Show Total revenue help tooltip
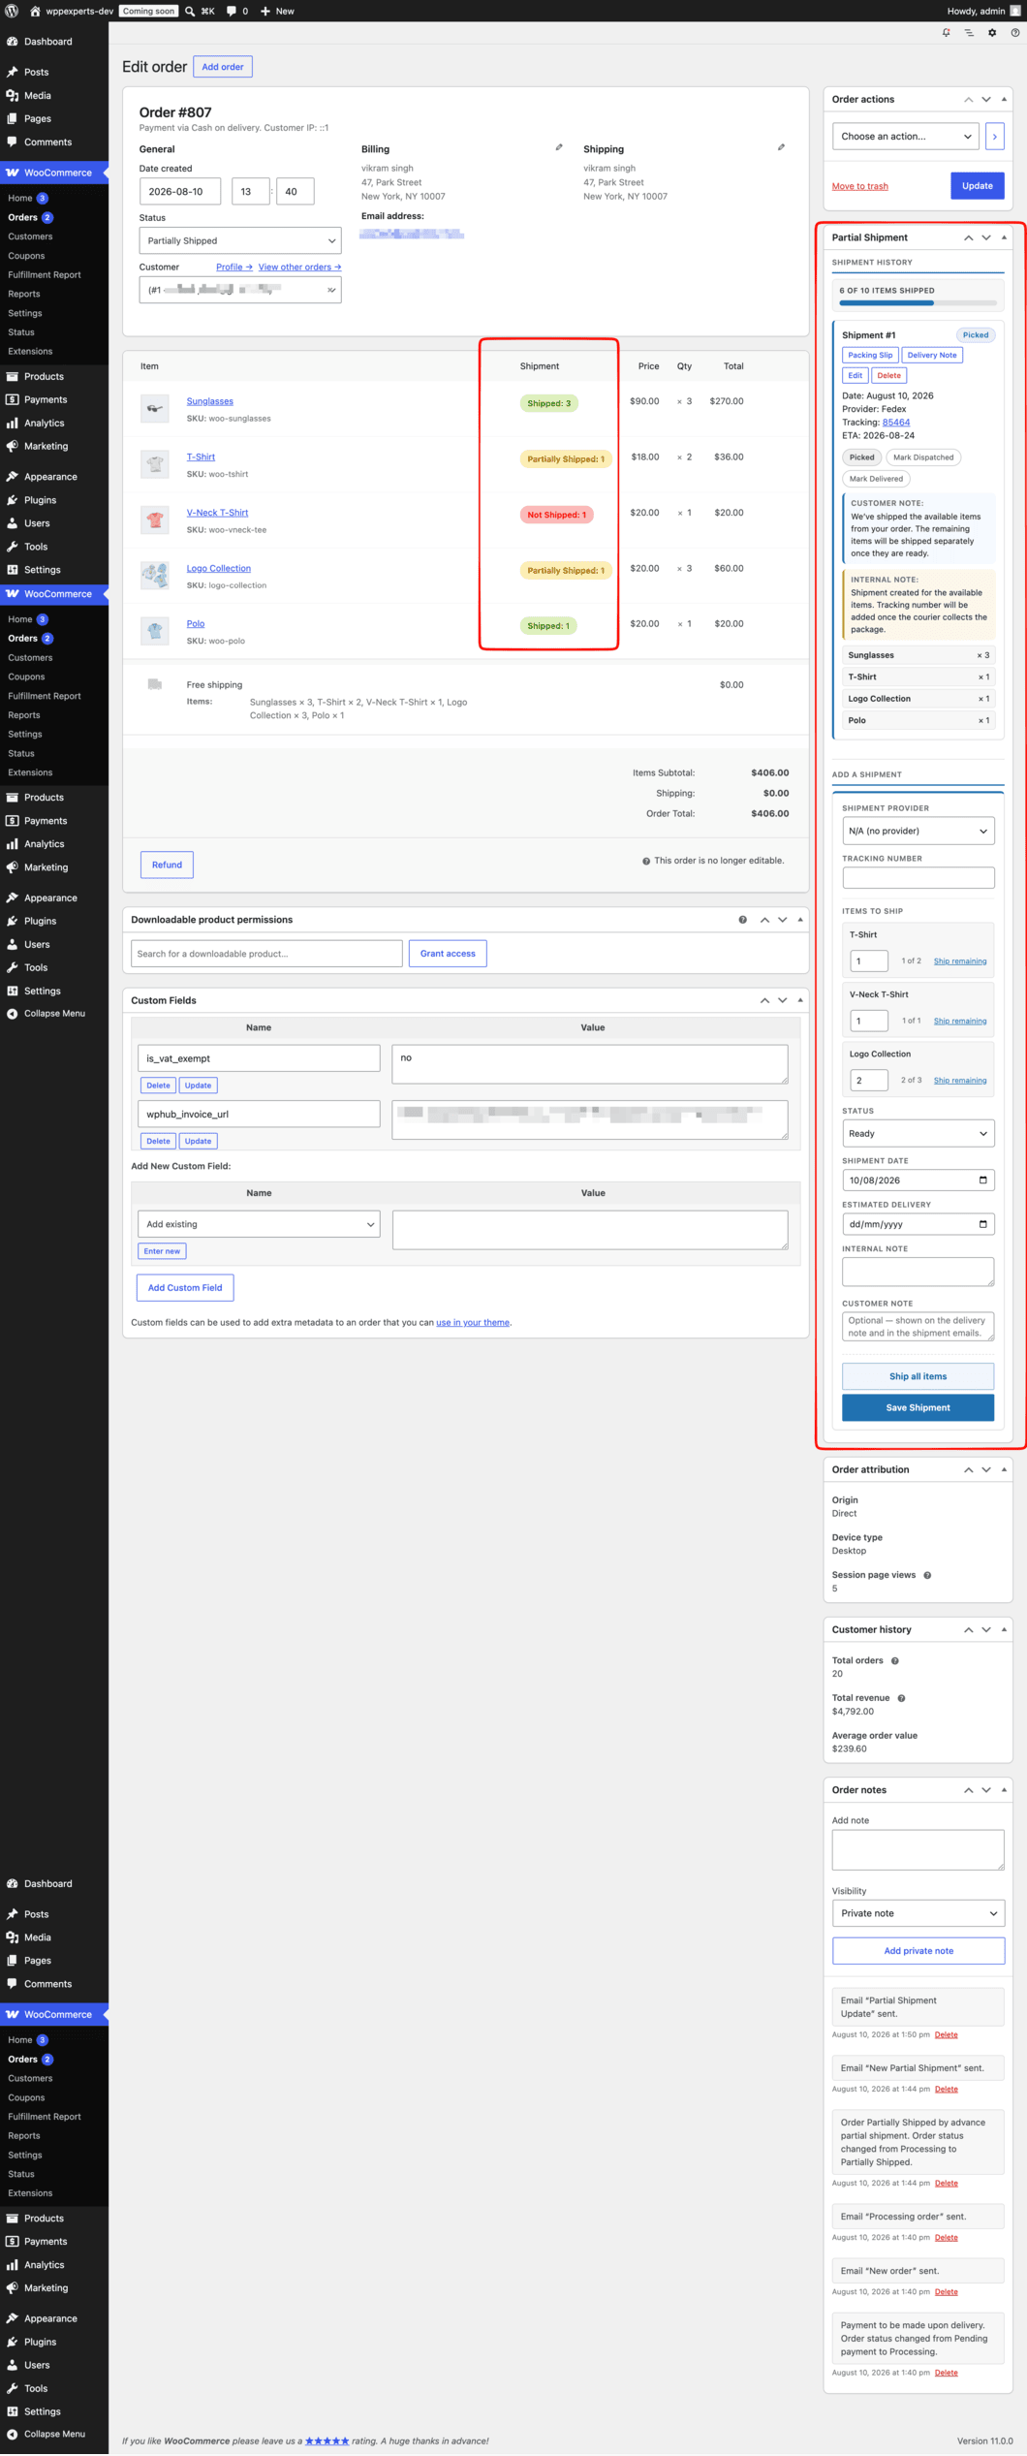Screen dimensions: 1027x2456 click(x=901, y=1698)
